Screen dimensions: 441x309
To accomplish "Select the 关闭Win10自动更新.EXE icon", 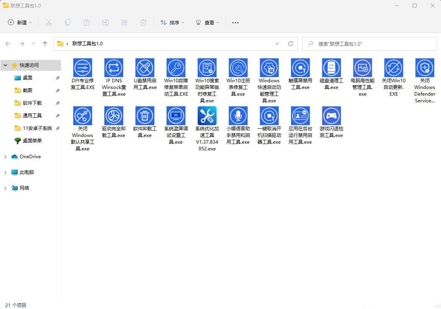I will (x=394, y=68).
